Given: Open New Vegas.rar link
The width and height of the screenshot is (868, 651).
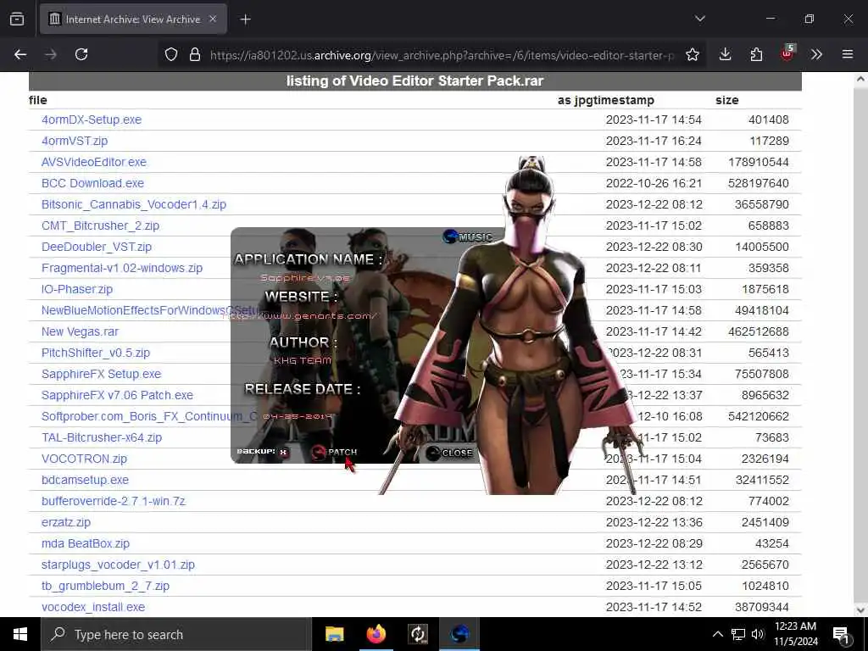Looking at the screenshot, I should 80,331.
